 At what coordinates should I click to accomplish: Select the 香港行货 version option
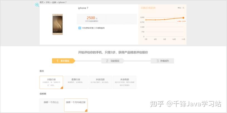(x=76, y=82)
